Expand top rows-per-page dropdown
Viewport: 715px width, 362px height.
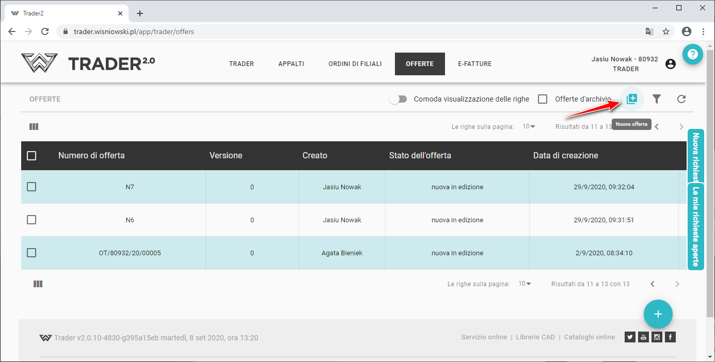pos(529,126)
